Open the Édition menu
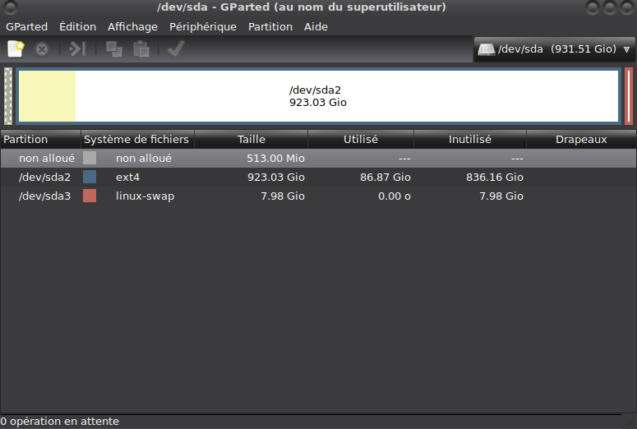 77,27
